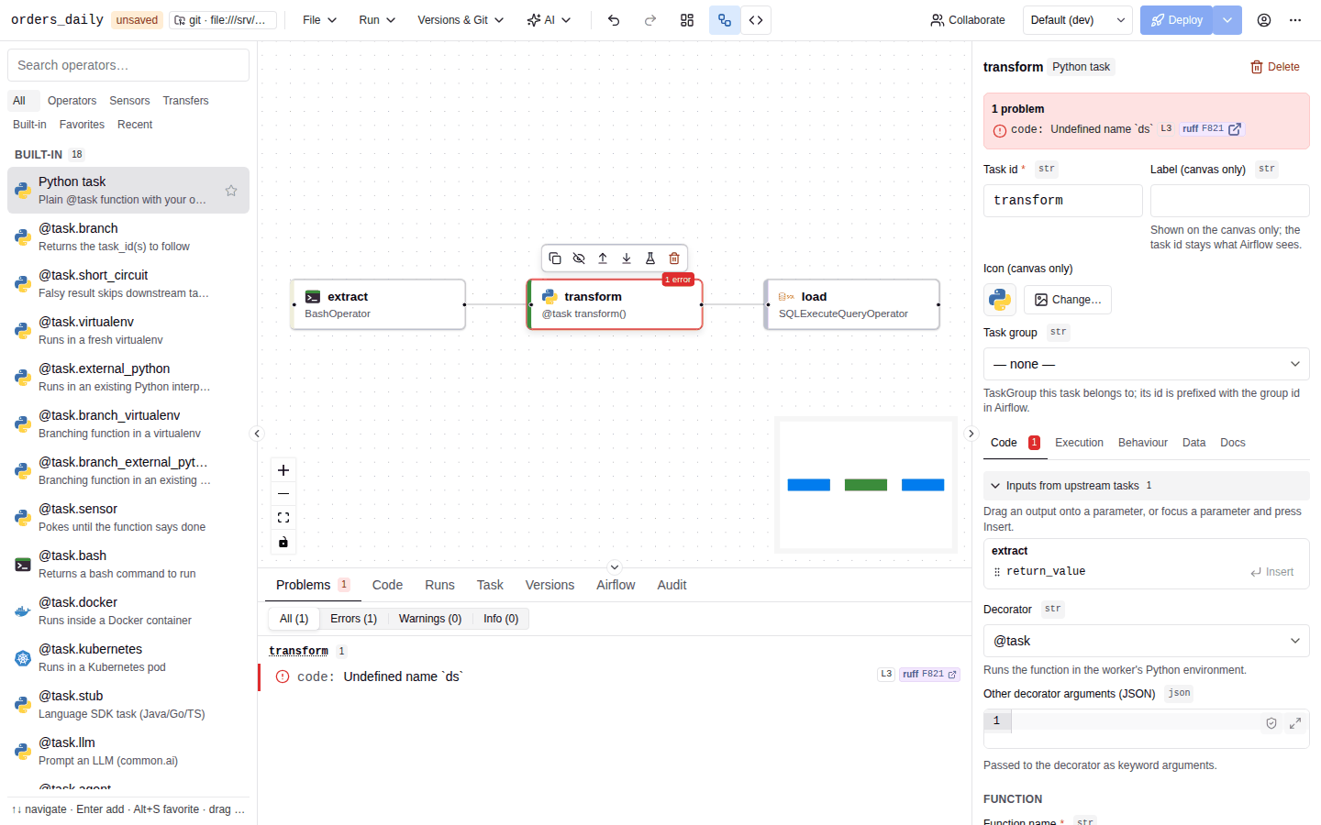Test the transform task with flask icon

650,258
